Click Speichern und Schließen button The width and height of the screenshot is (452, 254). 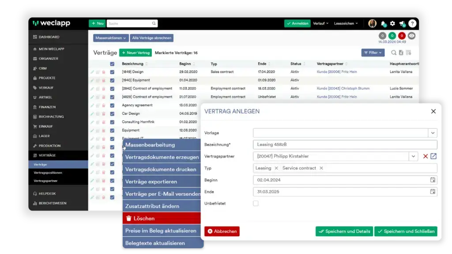pyautogui.click(x=406, y=231)
